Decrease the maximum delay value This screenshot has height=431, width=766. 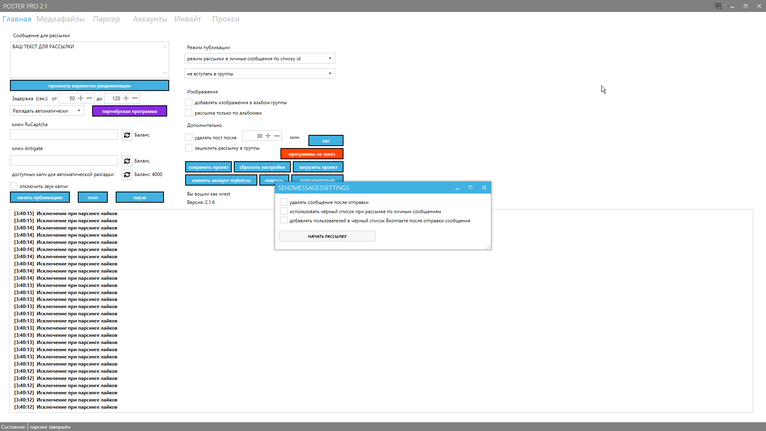[135, 98]
